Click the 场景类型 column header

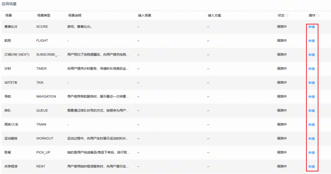coord(44,15)
